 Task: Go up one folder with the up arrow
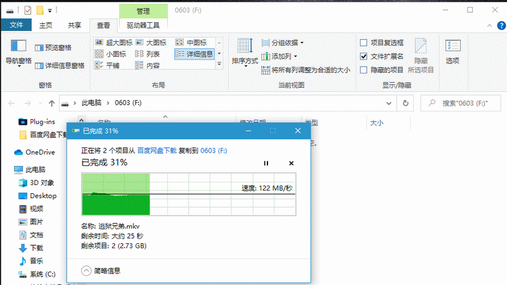52,103
